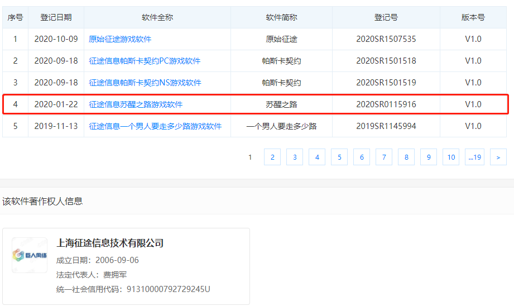Image resolution: width=514 pixels, height=306 pixels.
Task: Click the 登记日期 column header
Action: 56,17
